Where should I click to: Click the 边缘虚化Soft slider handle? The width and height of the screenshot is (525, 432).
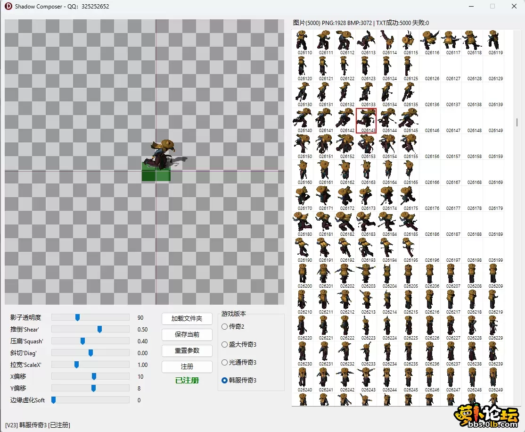pos(53,400)
